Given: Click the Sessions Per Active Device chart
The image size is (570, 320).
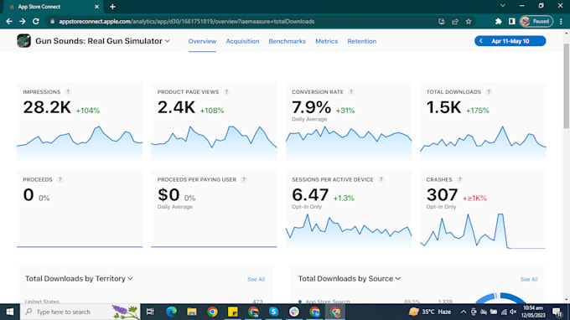Looking at the screenshot, I should [x=349, y=231].
